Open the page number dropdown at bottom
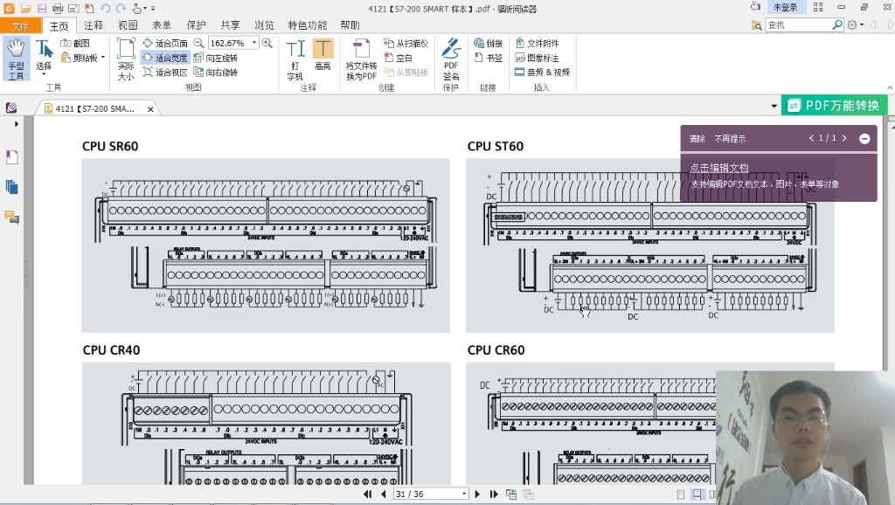The image size is (895, 505). click(464, 494)
